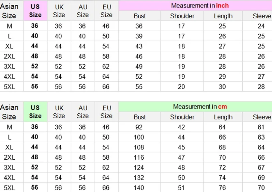The image size is (272, 192).
Task: Click the UK Size header in top table
Action: 59,11
